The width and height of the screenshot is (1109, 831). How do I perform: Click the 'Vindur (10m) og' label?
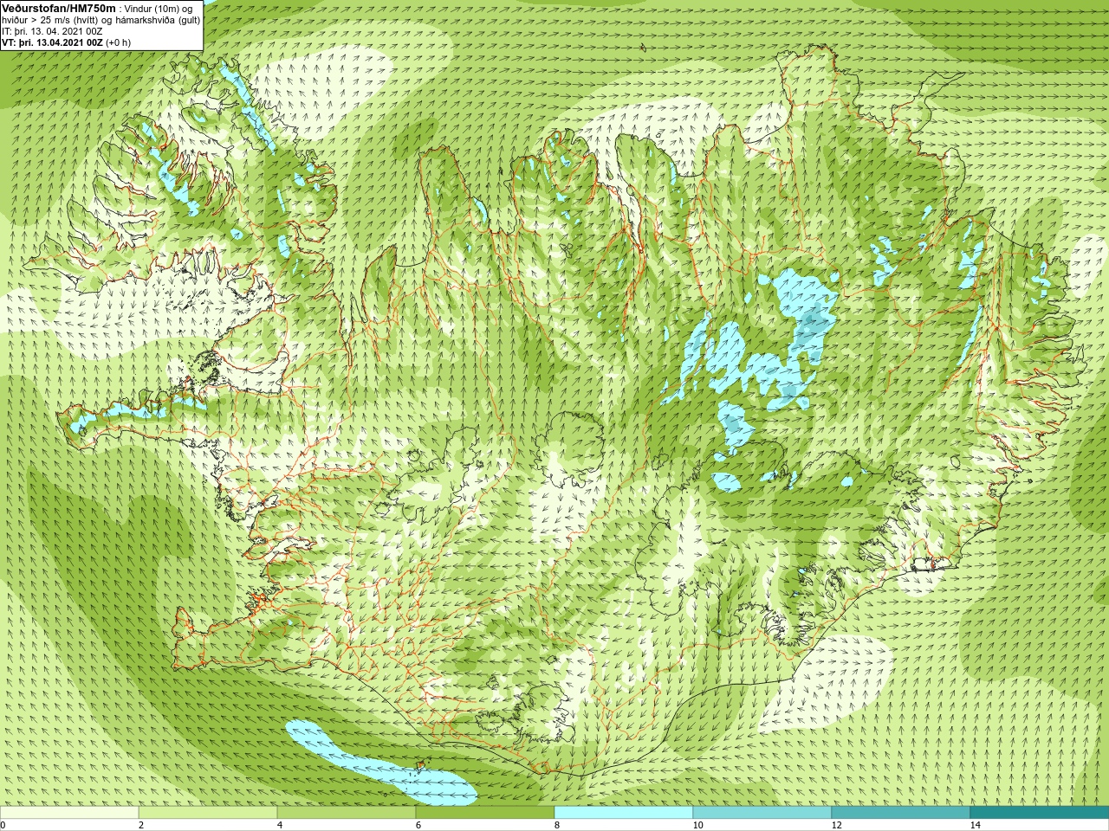[x=159, y=9]
